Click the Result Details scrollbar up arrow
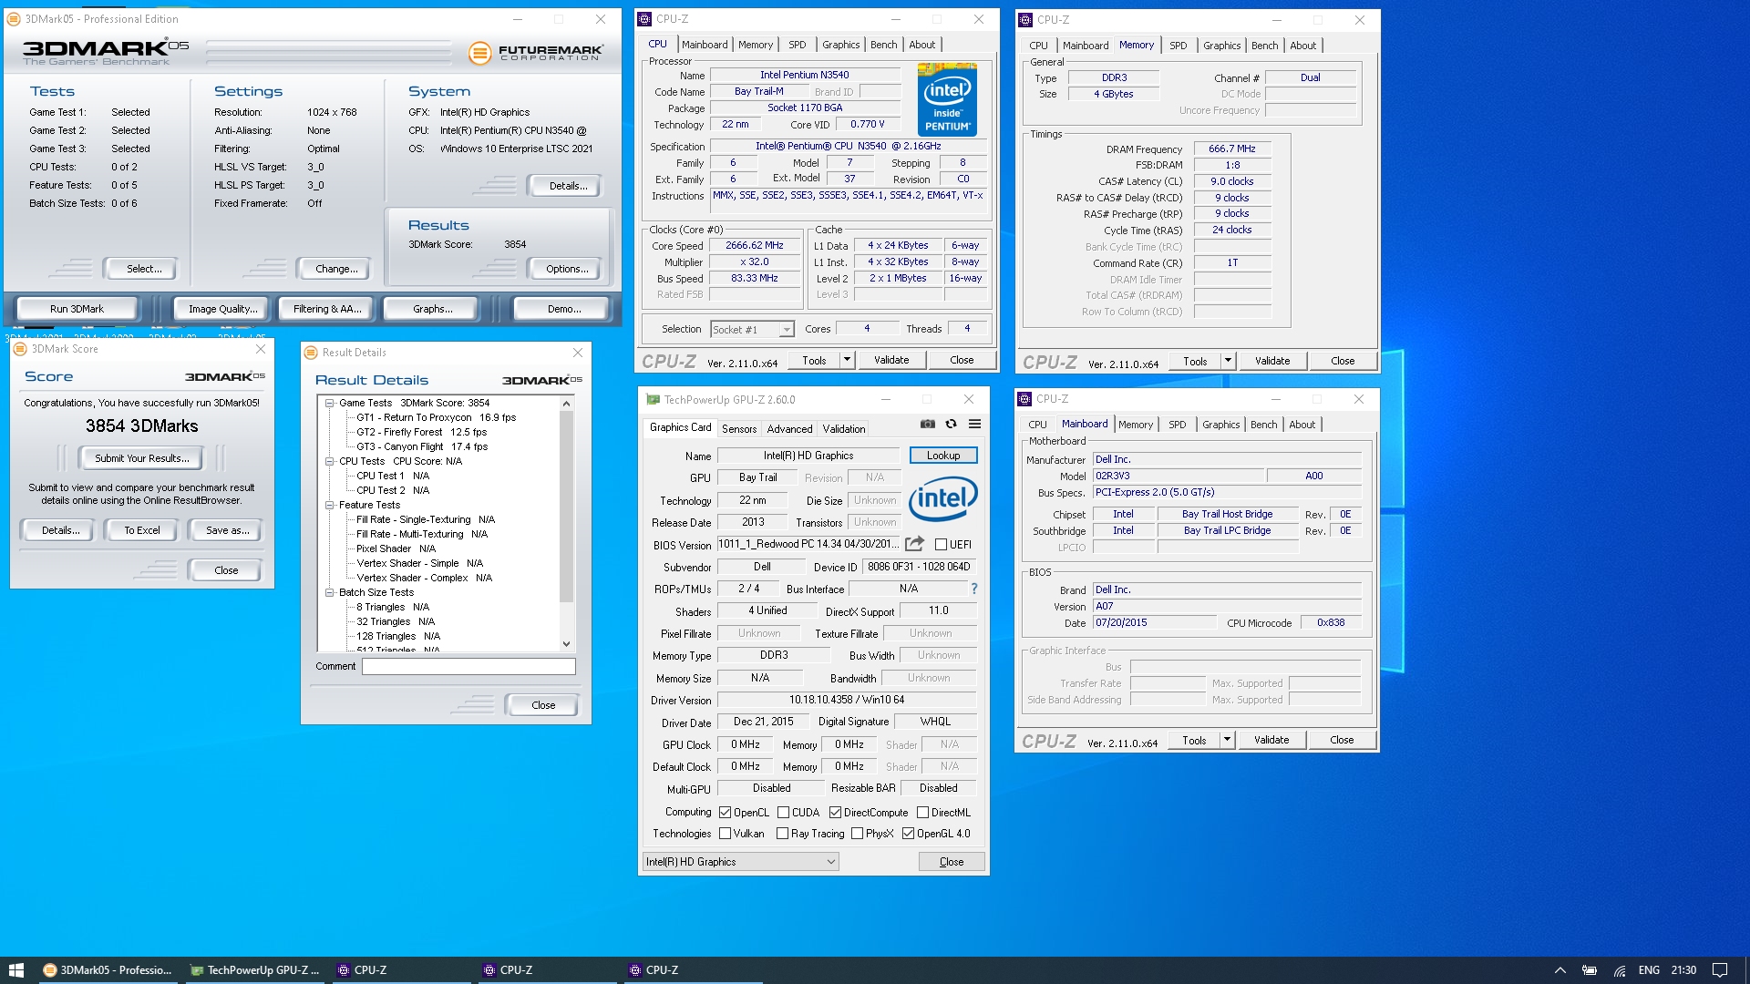The height and width of the screenshot is (984, 1750). pos(566,404)
